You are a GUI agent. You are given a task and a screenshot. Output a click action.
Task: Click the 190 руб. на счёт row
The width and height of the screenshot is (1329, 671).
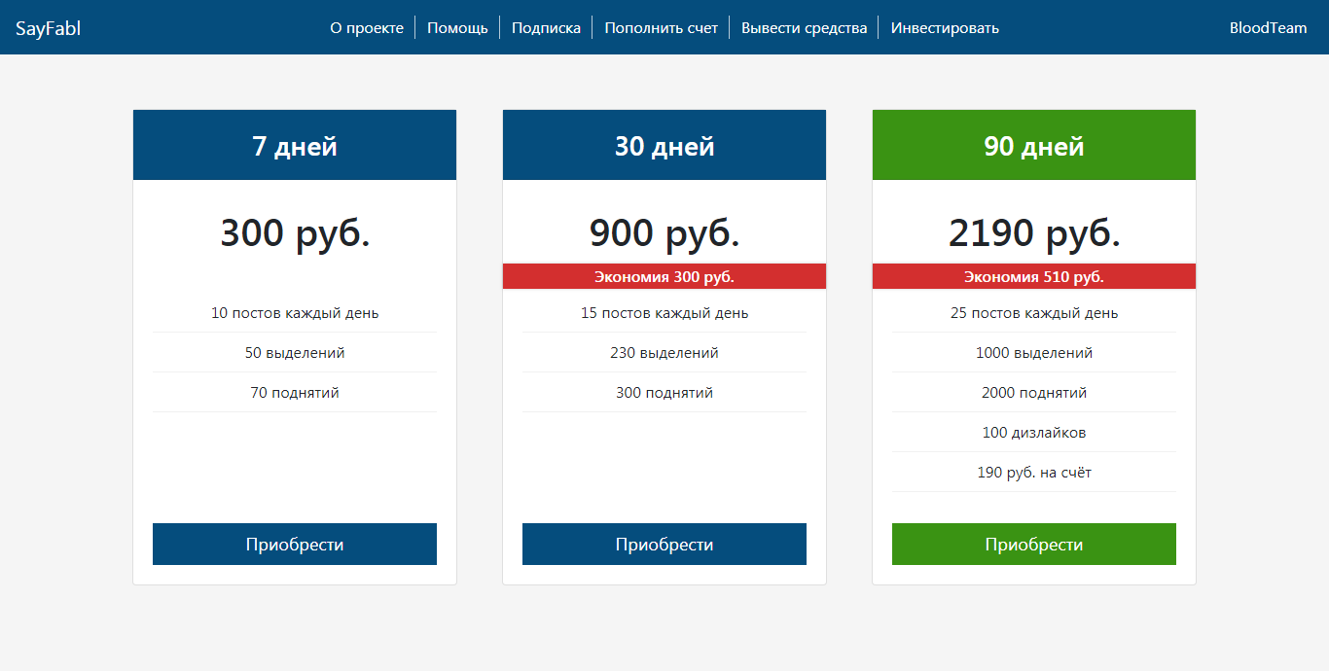click(1034, 473)
